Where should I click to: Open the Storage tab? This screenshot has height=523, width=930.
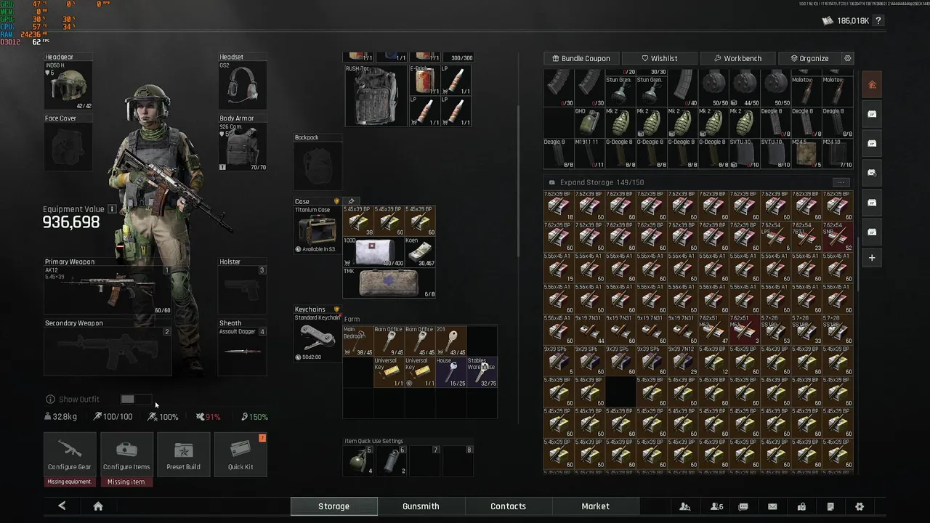click(333, 506)
